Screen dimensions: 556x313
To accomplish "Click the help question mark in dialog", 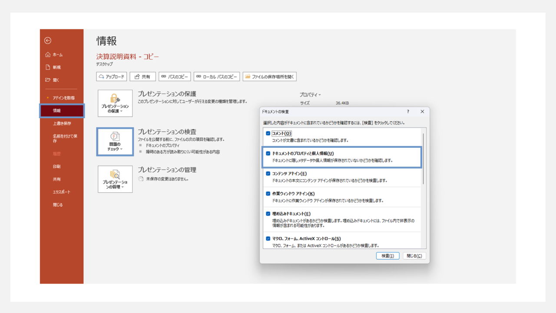I will click(x=408, y=112).
